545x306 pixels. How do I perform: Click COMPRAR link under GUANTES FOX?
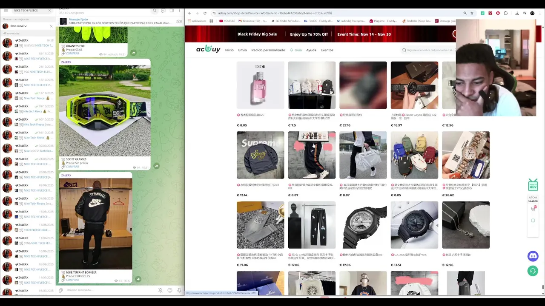(72, 54)
